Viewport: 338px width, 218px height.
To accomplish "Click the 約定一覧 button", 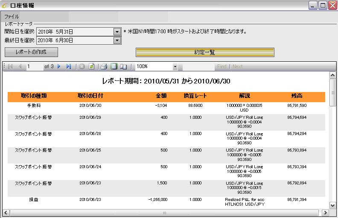I will (x=205, y=52).
